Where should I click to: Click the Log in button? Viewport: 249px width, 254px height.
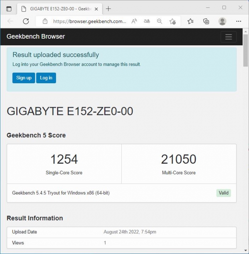pos(46,78)
